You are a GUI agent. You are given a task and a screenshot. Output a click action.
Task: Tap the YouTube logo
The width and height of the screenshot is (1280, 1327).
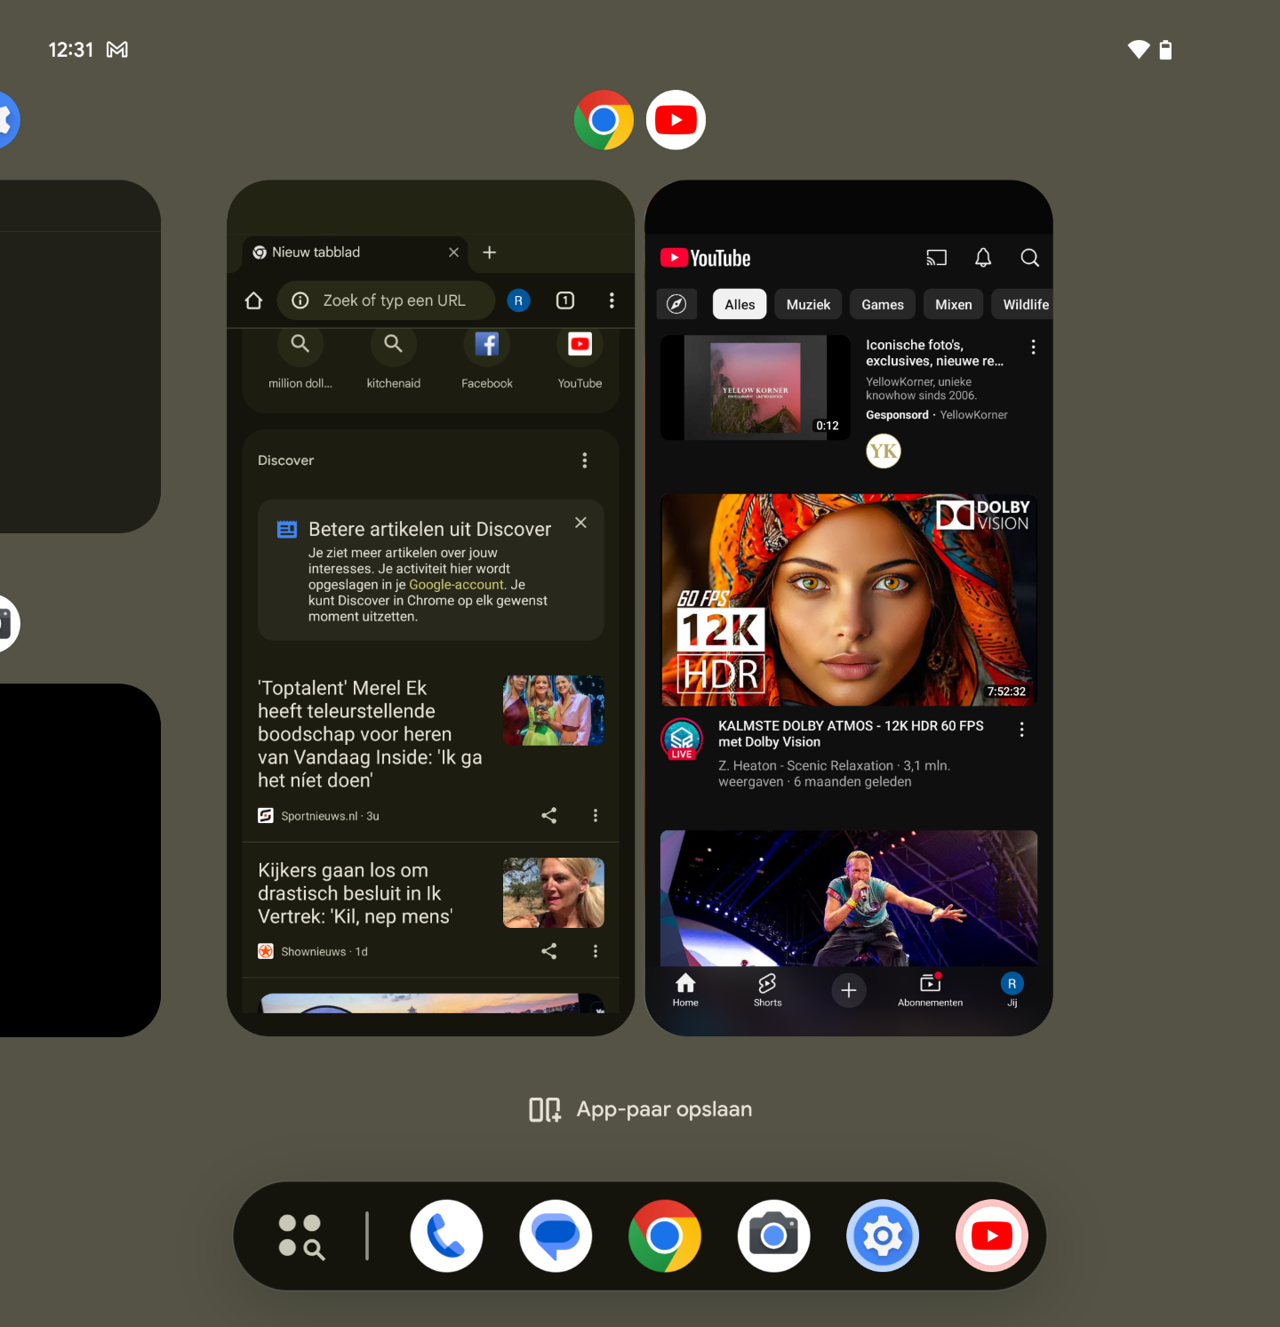[x=706, y=258]
